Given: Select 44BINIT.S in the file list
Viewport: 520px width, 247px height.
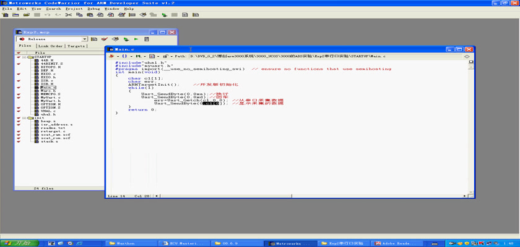Looking at the screenshot, I should 52,64.
